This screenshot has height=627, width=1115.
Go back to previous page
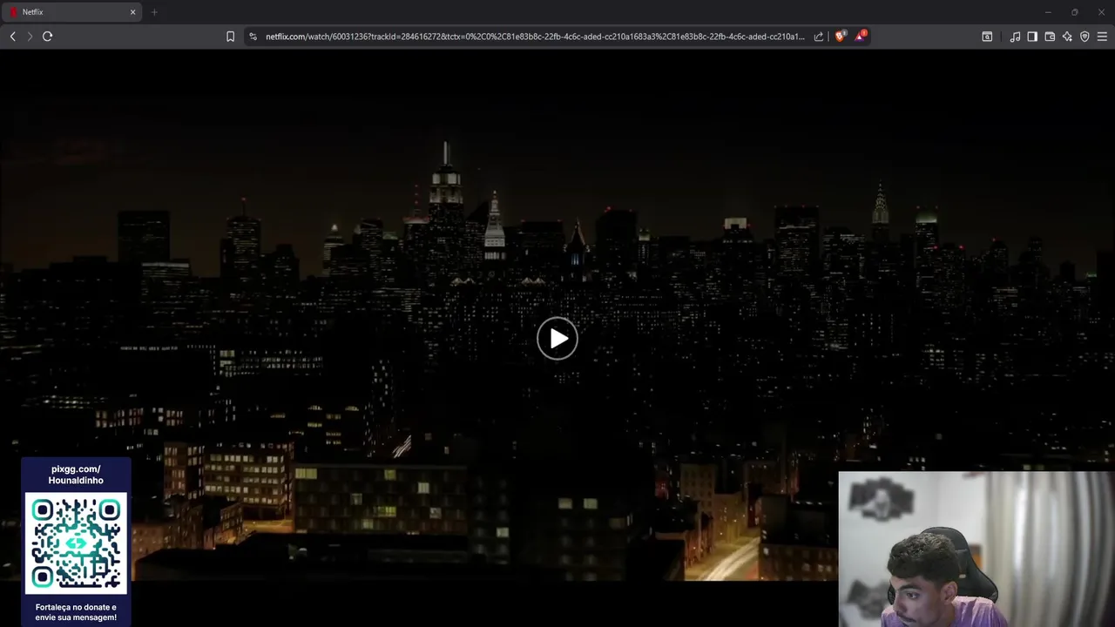tap(12, 37)
